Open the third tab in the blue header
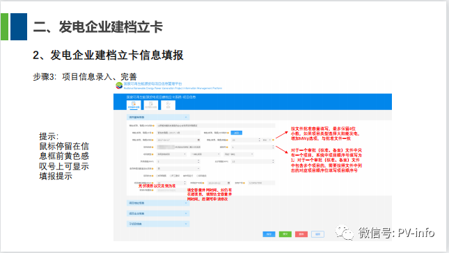This screenshot has height=253, width=449. click(168, 105)
